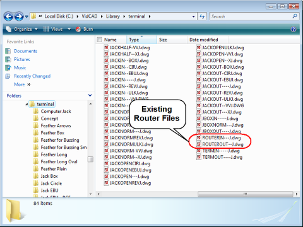Click the horizontal scrollbar thumb in file list
This screenshot has width=303, height=227.
(x=245, y=194)
